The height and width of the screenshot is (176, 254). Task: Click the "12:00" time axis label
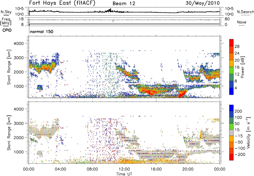point(124,169)
